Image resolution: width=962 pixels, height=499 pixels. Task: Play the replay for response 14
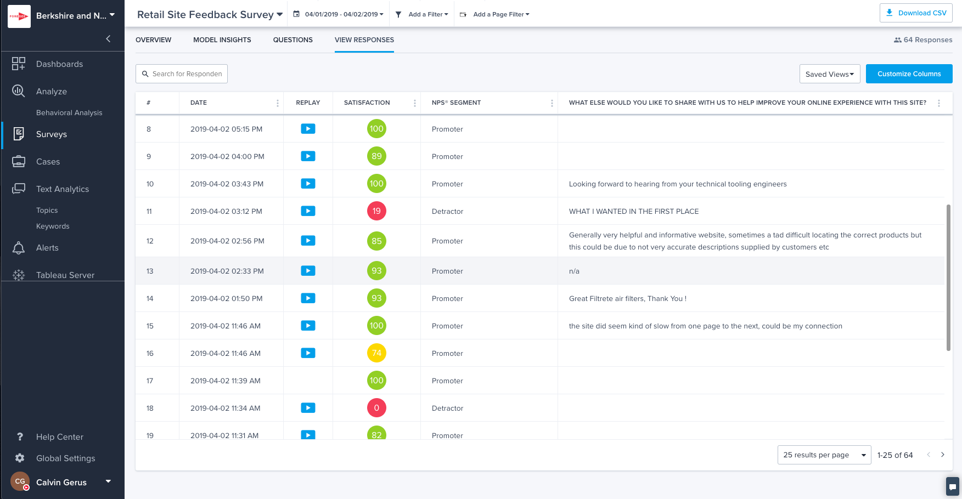tap(308, 298)
